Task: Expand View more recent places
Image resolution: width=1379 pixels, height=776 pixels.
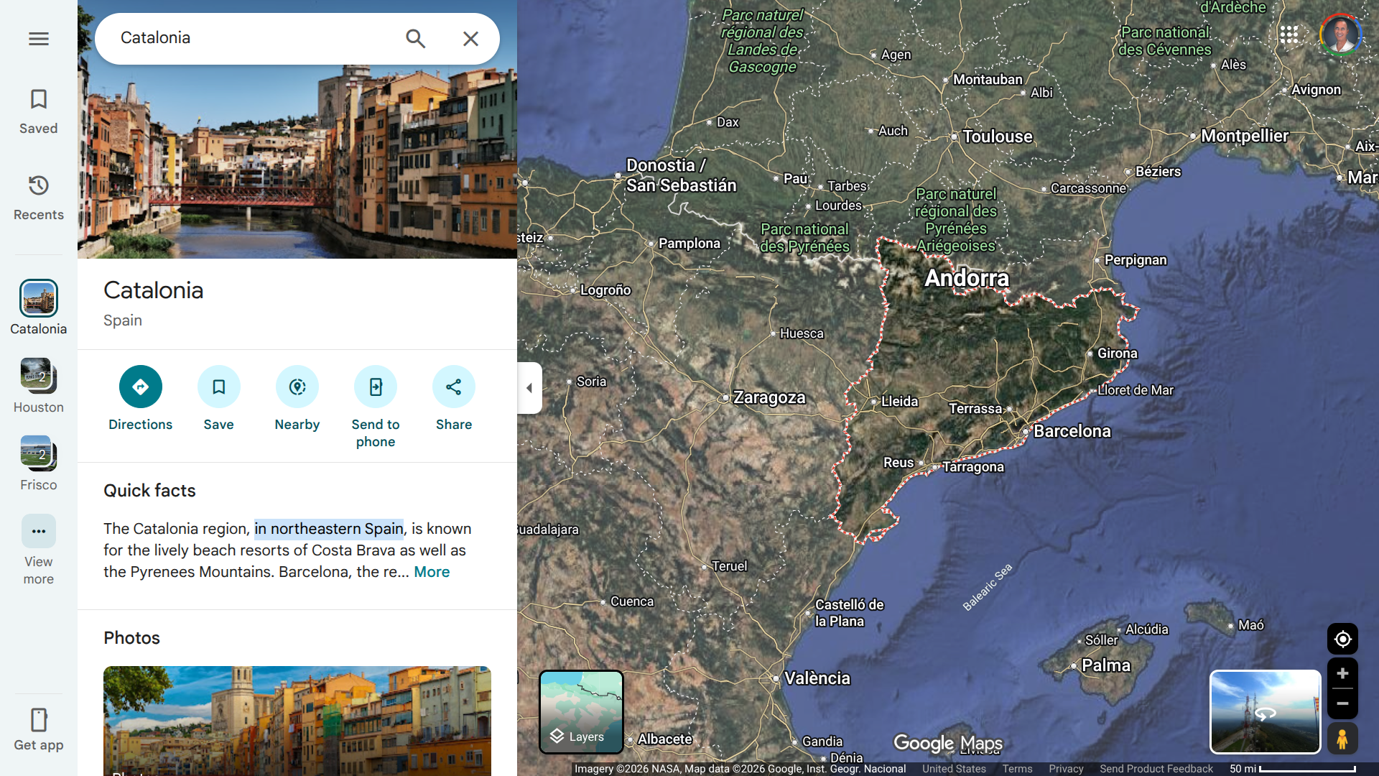Action: coord(39,532)
